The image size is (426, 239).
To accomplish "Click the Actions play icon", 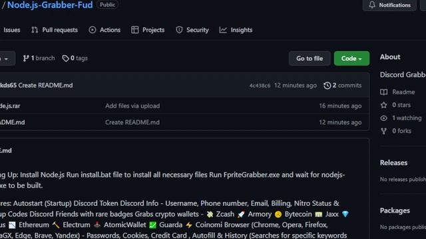I will [93, 30].
